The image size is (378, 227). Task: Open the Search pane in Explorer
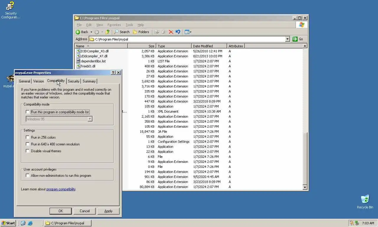pyautogui.click(x=122, y=32)
